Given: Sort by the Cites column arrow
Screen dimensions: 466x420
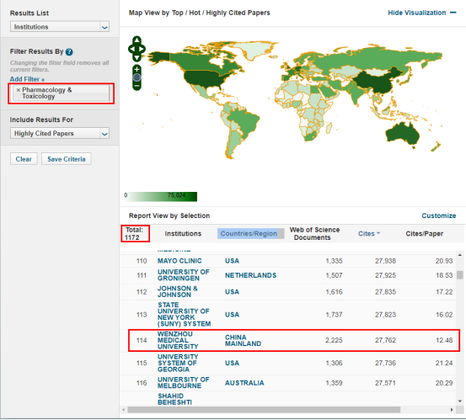Looking at the screenshot, I should click(x=378, y=233).
